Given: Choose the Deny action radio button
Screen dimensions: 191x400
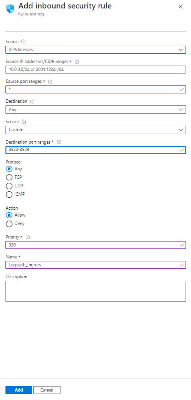Looking at the screenshot, I should tap(9, 224).
